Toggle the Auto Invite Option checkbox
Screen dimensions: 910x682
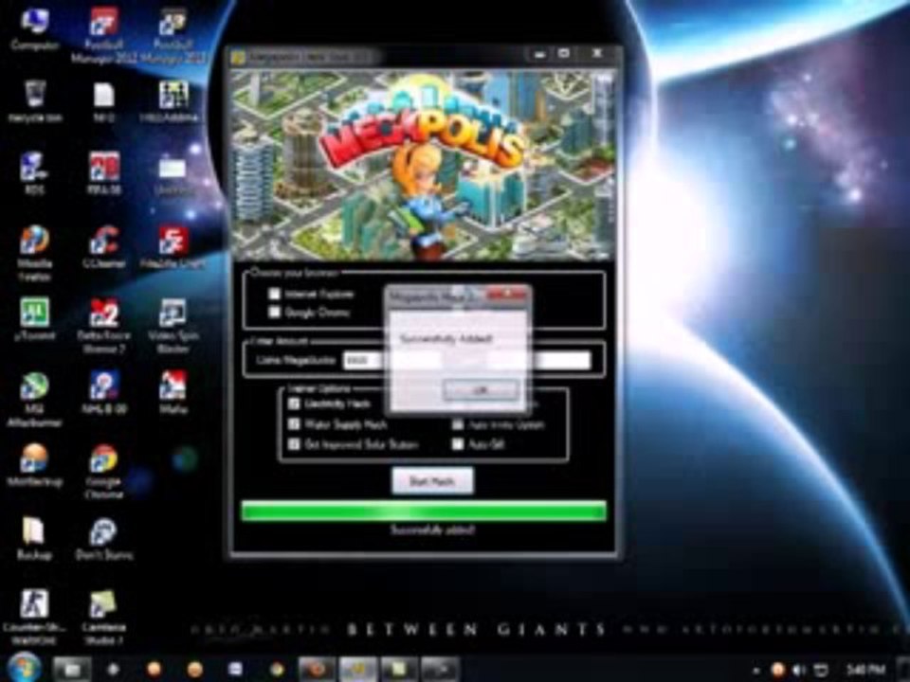click(458, 424)
